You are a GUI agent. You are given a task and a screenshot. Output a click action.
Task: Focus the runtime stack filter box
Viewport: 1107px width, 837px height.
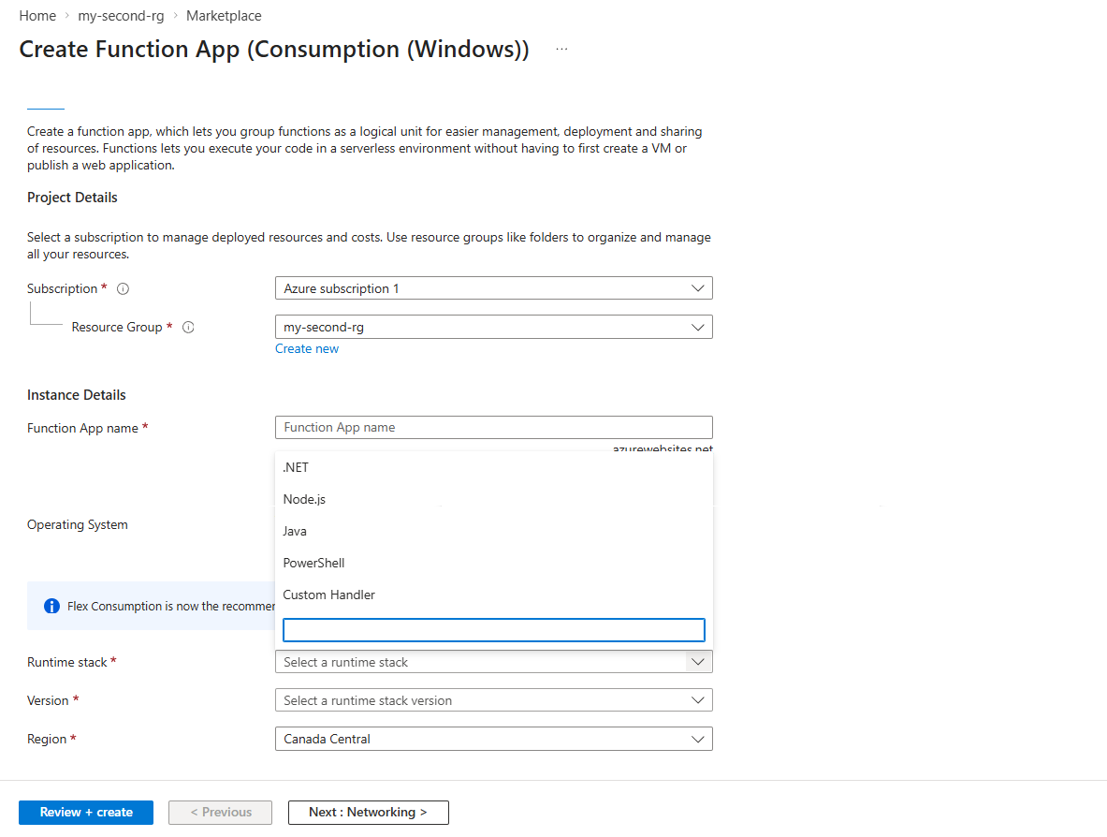(x=493, y=630)
